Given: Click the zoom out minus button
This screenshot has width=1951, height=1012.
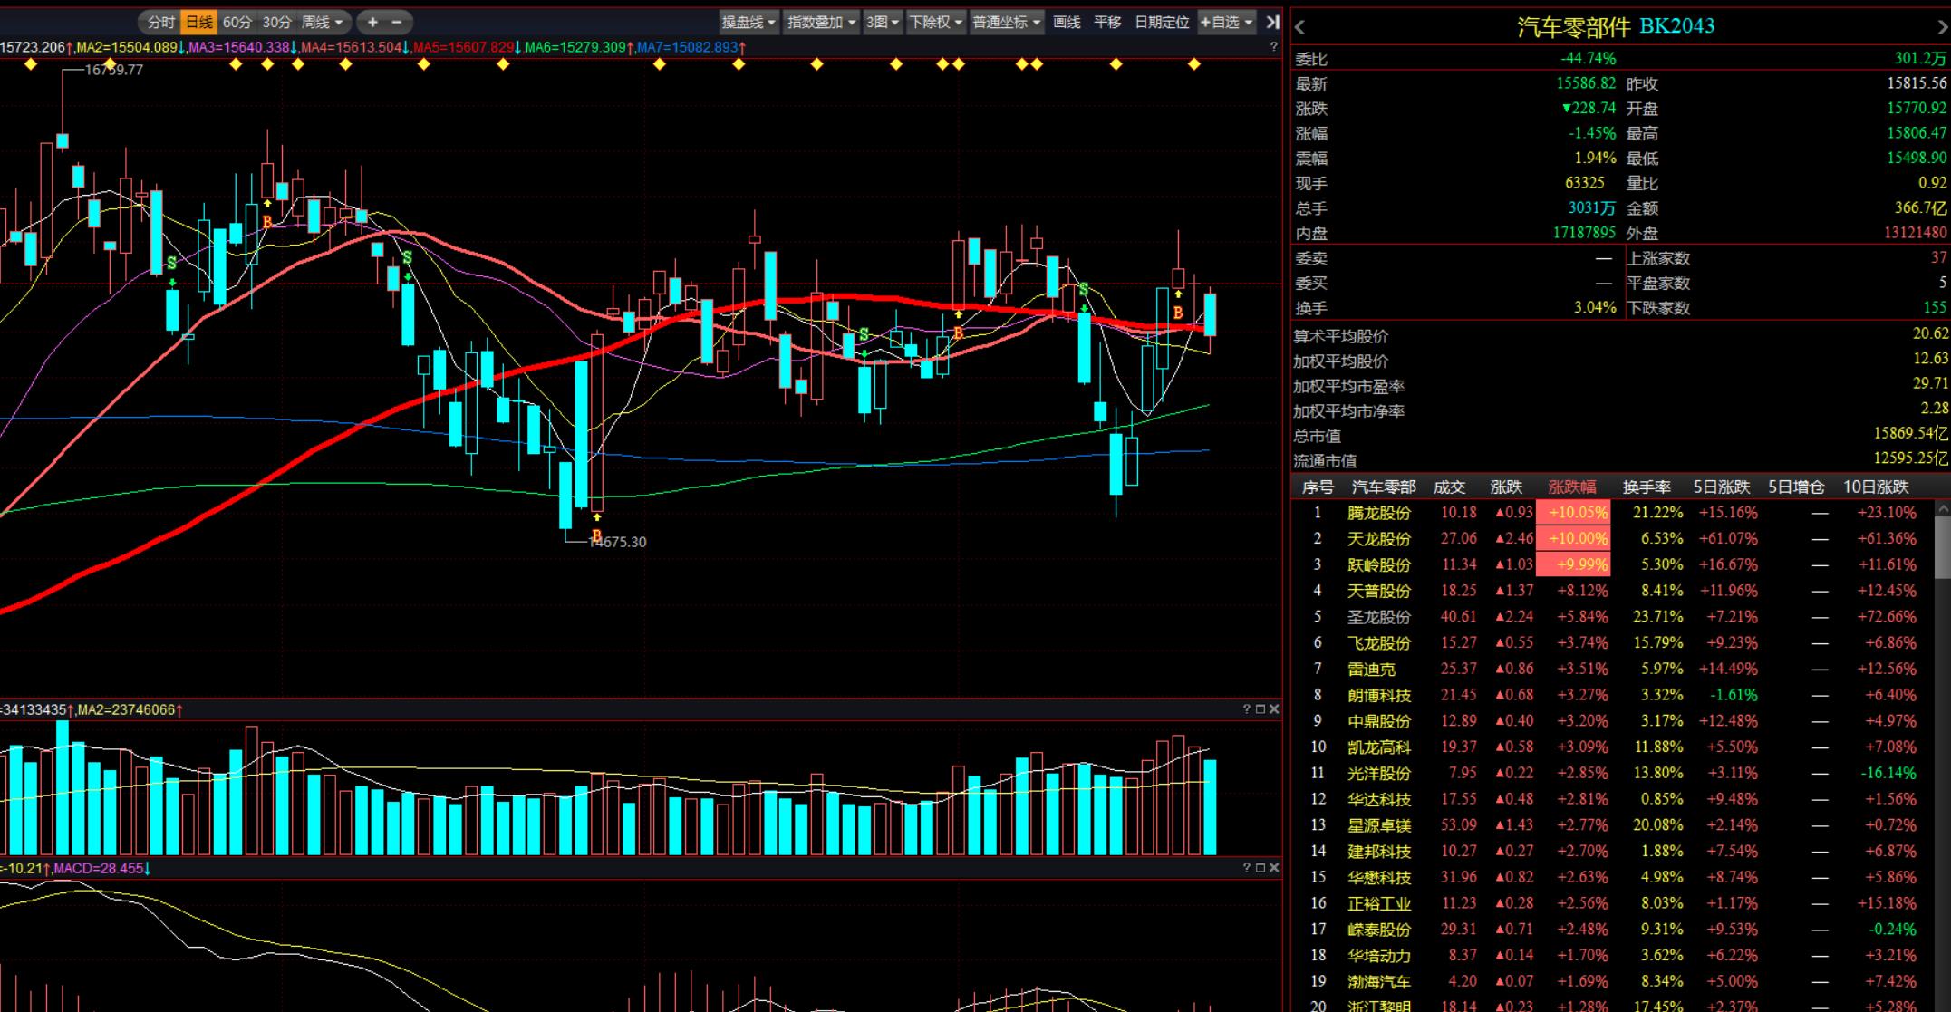Looking at the screenshot, I should point(397,22).
